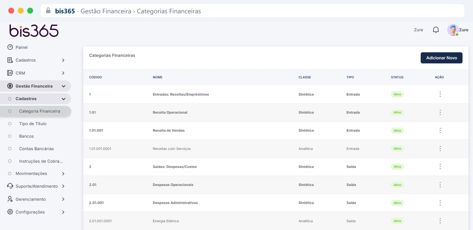Viewport: 473px width, 230px height.
Task: Click the bis365 logo
Action: pos(34,31)
